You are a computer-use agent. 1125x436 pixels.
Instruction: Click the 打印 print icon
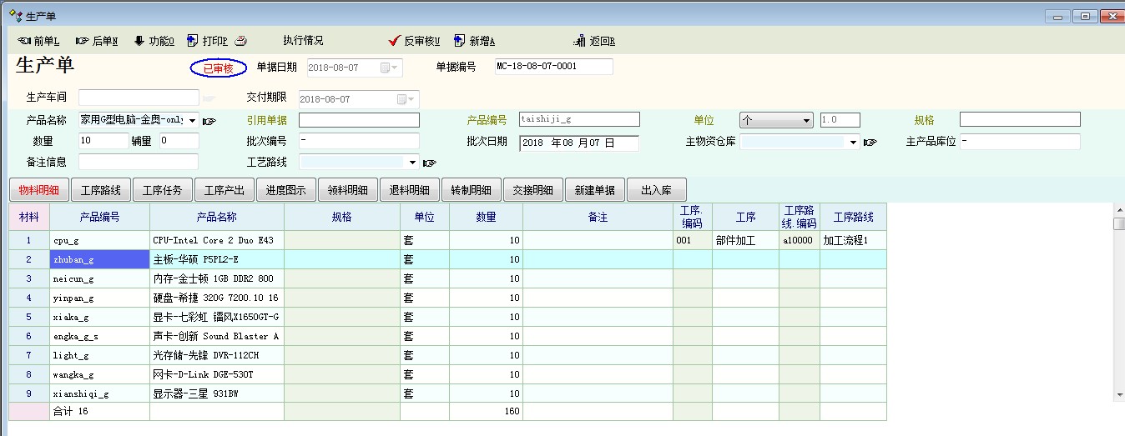[193, 41]
